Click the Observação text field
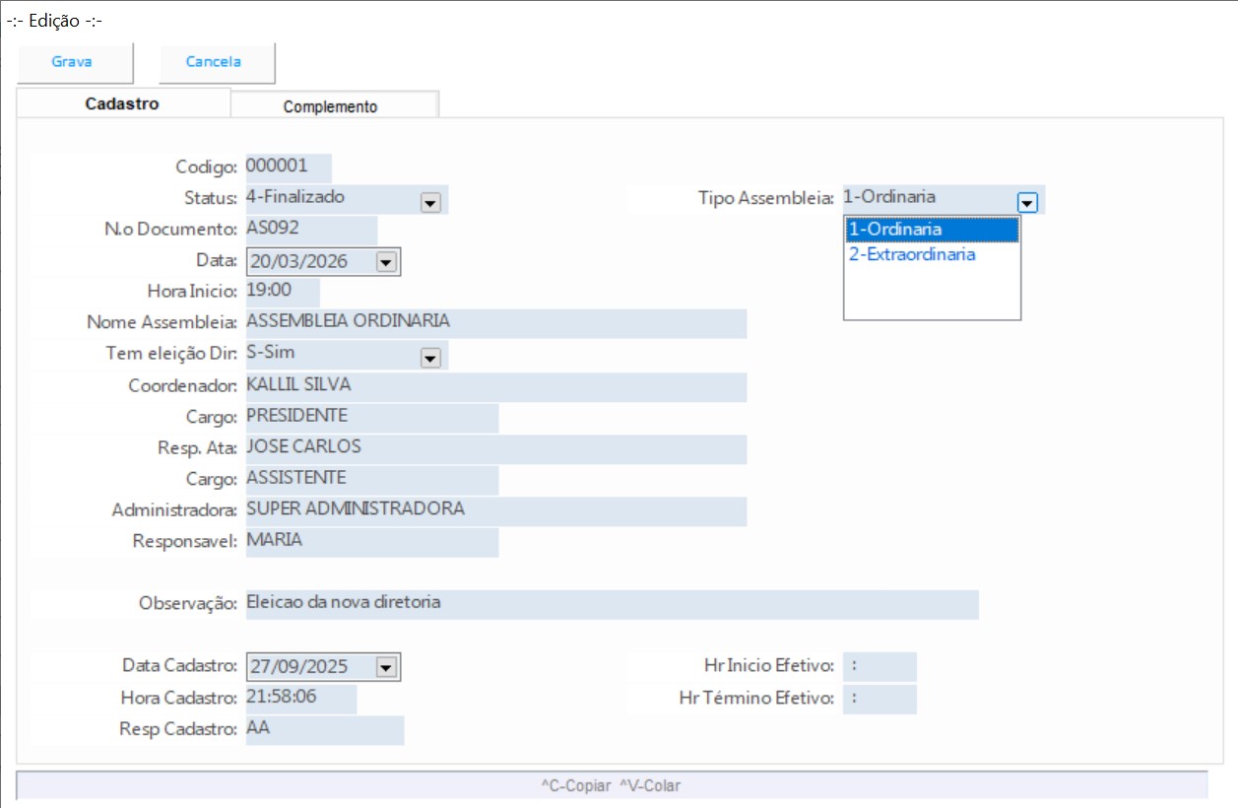Screen dimensions: 1238x808 coord(611,603)
